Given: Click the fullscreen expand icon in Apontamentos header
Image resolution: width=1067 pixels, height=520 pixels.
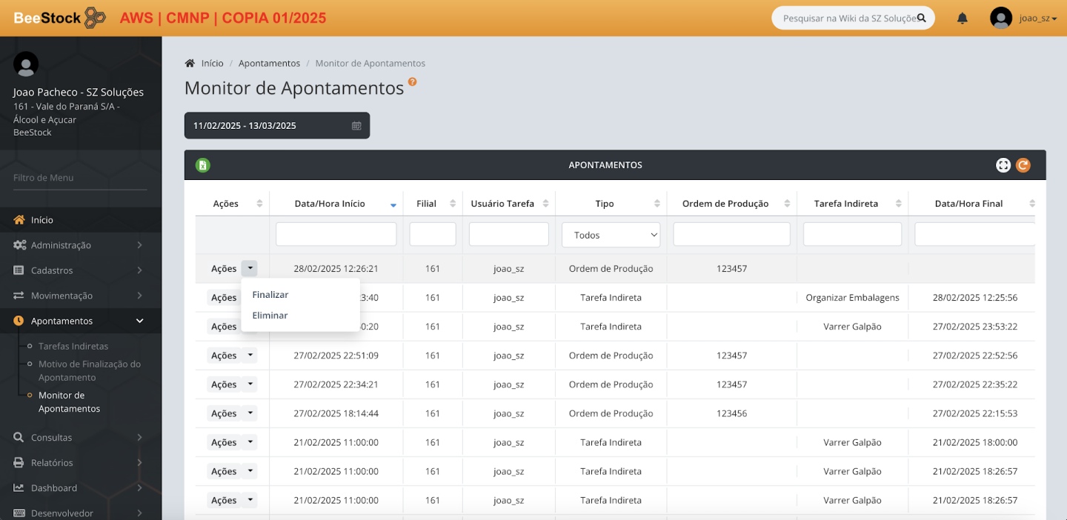Looking at the screenshot, I should [1003, 165].
